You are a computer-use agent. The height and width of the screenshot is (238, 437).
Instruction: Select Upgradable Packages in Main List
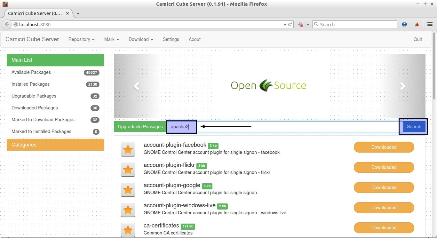point(55,96)
